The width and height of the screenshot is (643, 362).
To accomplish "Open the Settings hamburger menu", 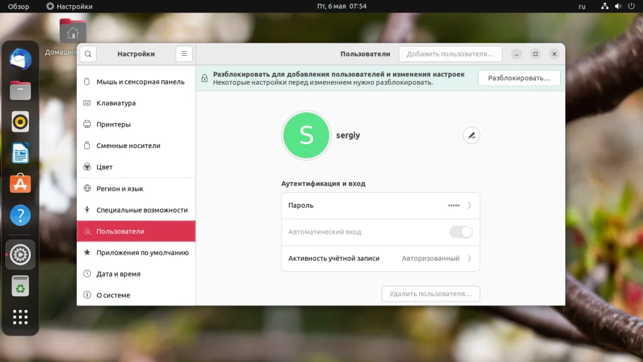I will pyautogui.click(x=183, y=54).
